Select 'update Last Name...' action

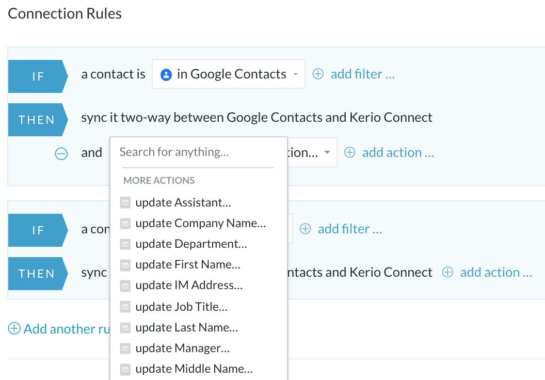(x=187, y=327)
